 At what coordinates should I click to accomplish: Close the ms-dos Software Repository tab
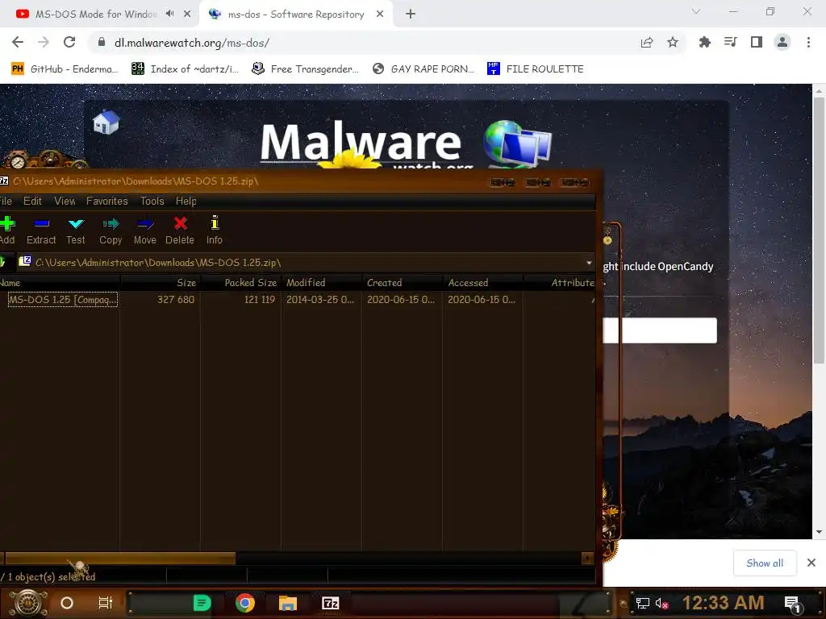[380, 15]
